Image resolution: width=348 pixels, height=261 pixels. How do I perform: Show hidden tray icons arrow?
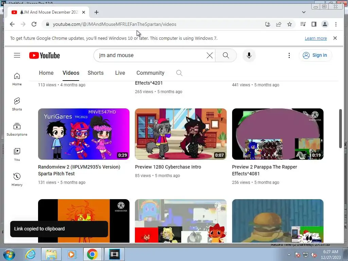pyautogui.click(x=289, y=255)
